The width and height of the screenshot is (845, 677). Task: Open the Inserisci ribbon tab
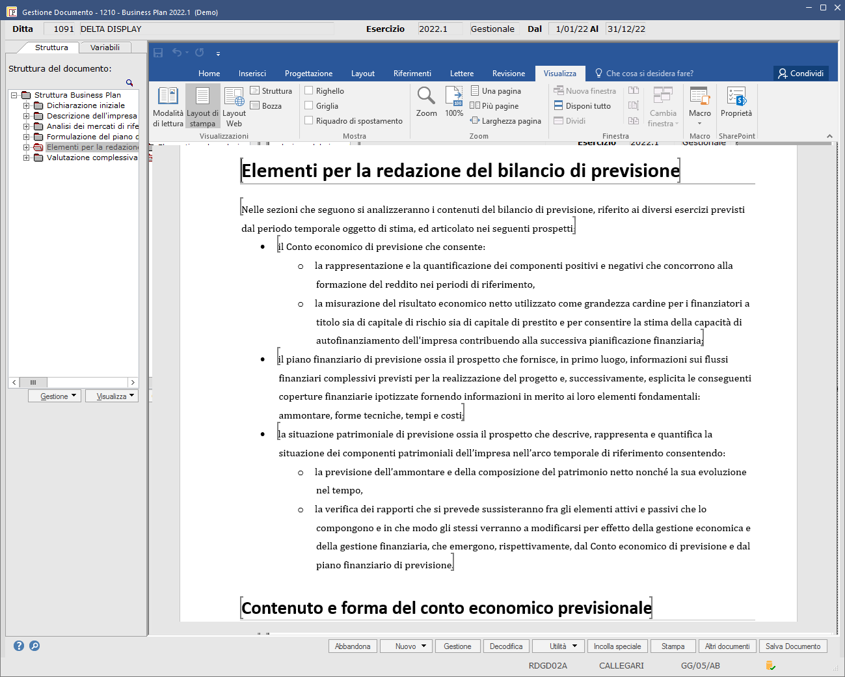pos(252,74)
